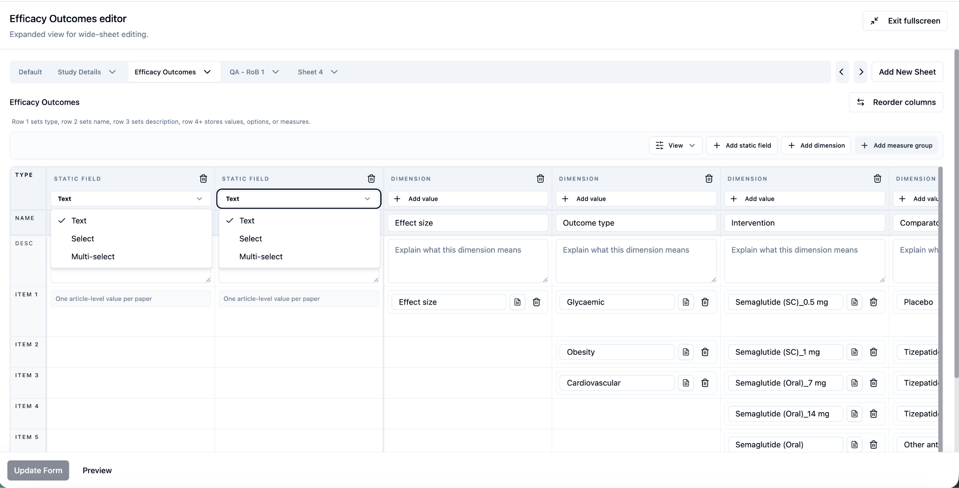The height and width of the screenshot is (488, 959).
Task: Open the Default sheet tab
Action: pos(30,72)
